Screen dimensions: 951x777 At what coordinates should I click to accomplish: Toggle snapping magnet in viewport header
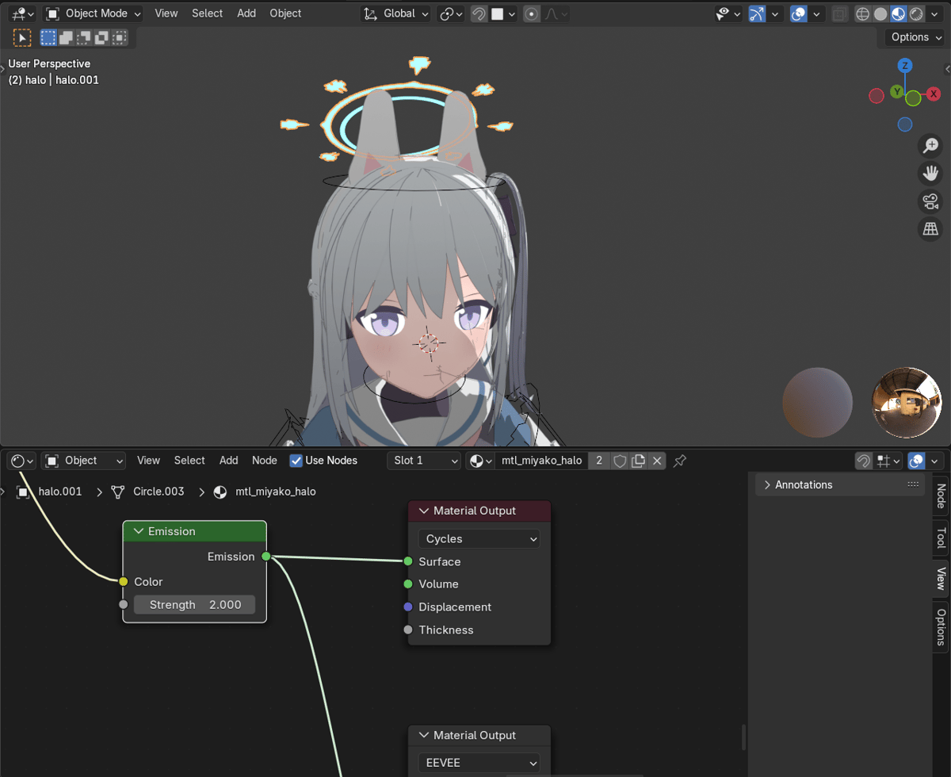tap(479, 13)
